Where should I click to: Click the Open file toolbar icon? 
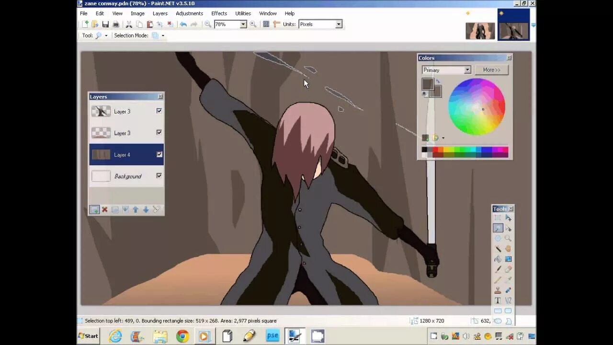(95, 24)
